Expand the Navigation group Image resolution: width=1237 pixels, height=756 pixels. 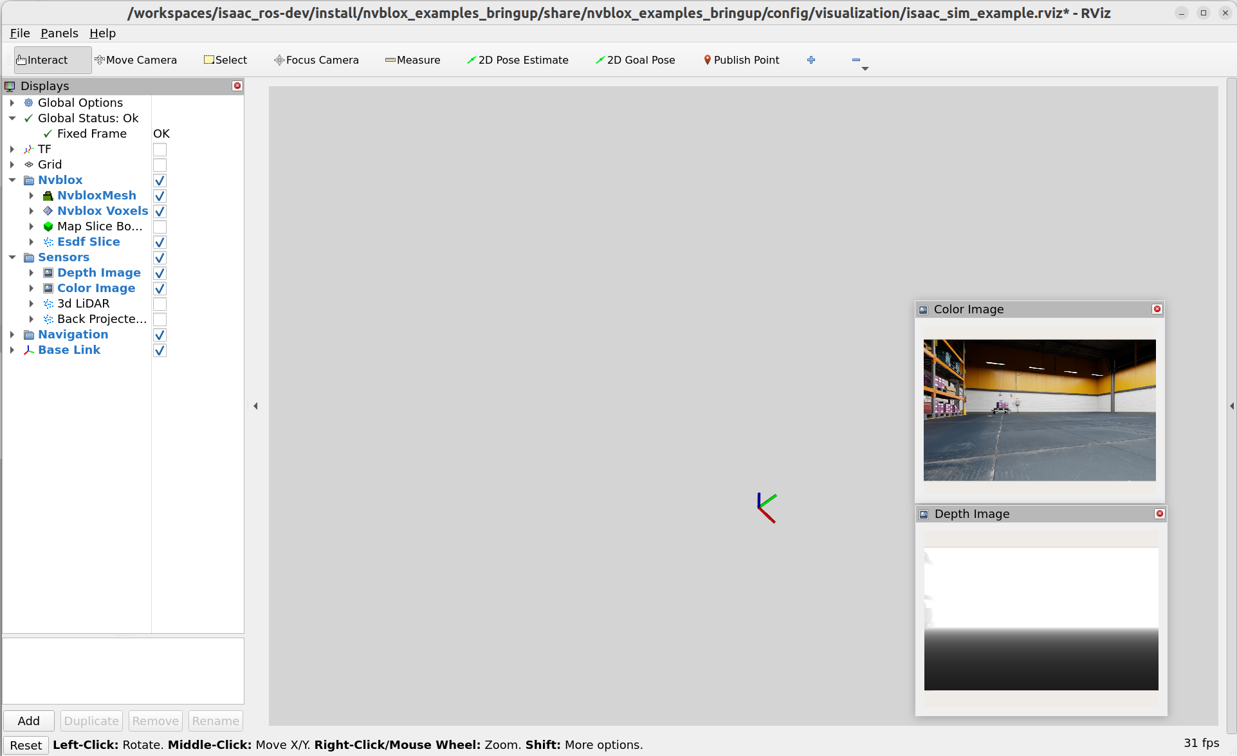[x=12, y=335]
